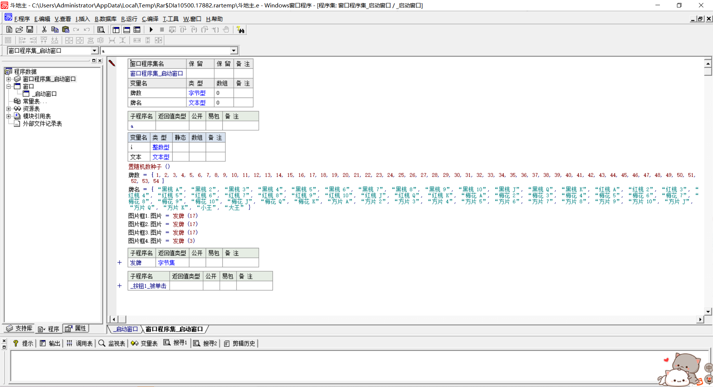Open the subroutine 'a' dropdown list
Image resolution: width=713 pixels, height=387 pixels.
tap(234, 51)
